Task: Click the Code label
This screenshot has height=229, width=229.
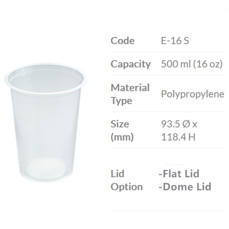Action: click(x=122, y=40)
